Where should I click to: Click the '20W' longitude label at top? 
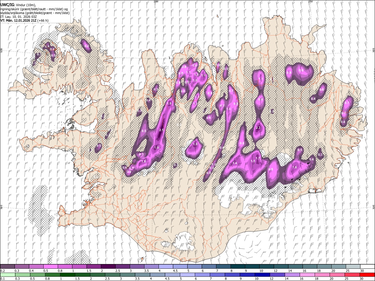156,1
